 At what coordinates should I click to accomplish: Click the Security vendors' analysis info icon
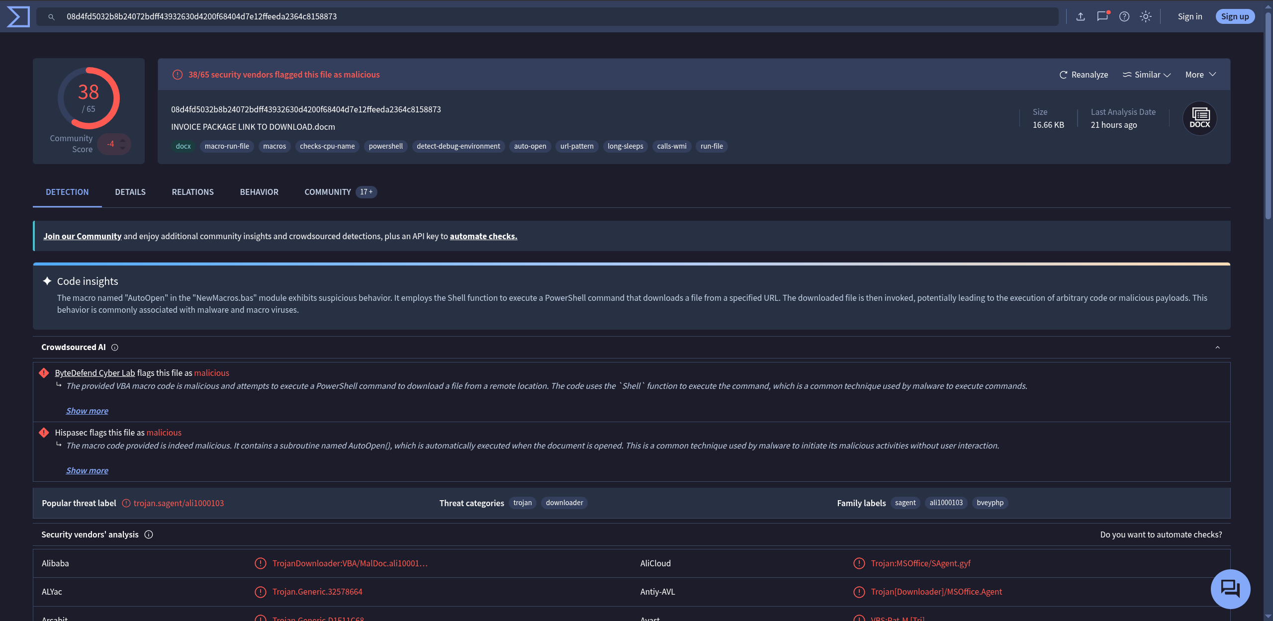point(149,534)
